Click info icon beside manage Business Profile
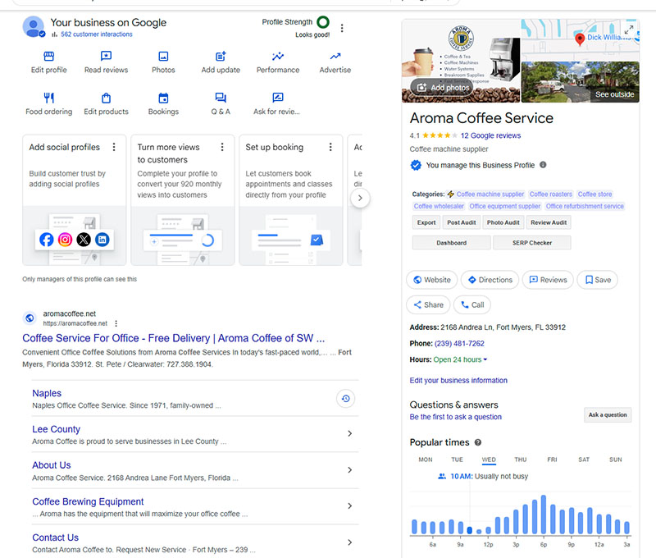 pyautogui.click(x=543, y=165)
